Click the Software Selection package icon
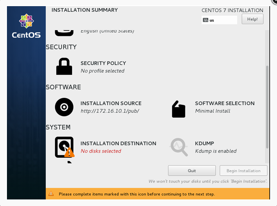277x206 pixels. (179, 109)
